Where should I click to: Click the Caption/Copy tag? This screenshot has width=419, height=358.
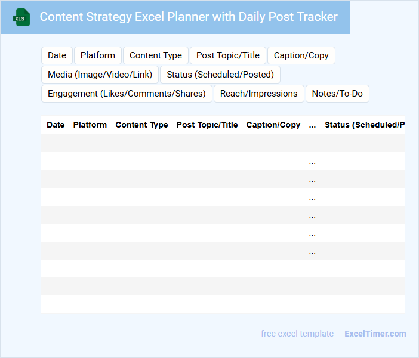click(301, 55)
